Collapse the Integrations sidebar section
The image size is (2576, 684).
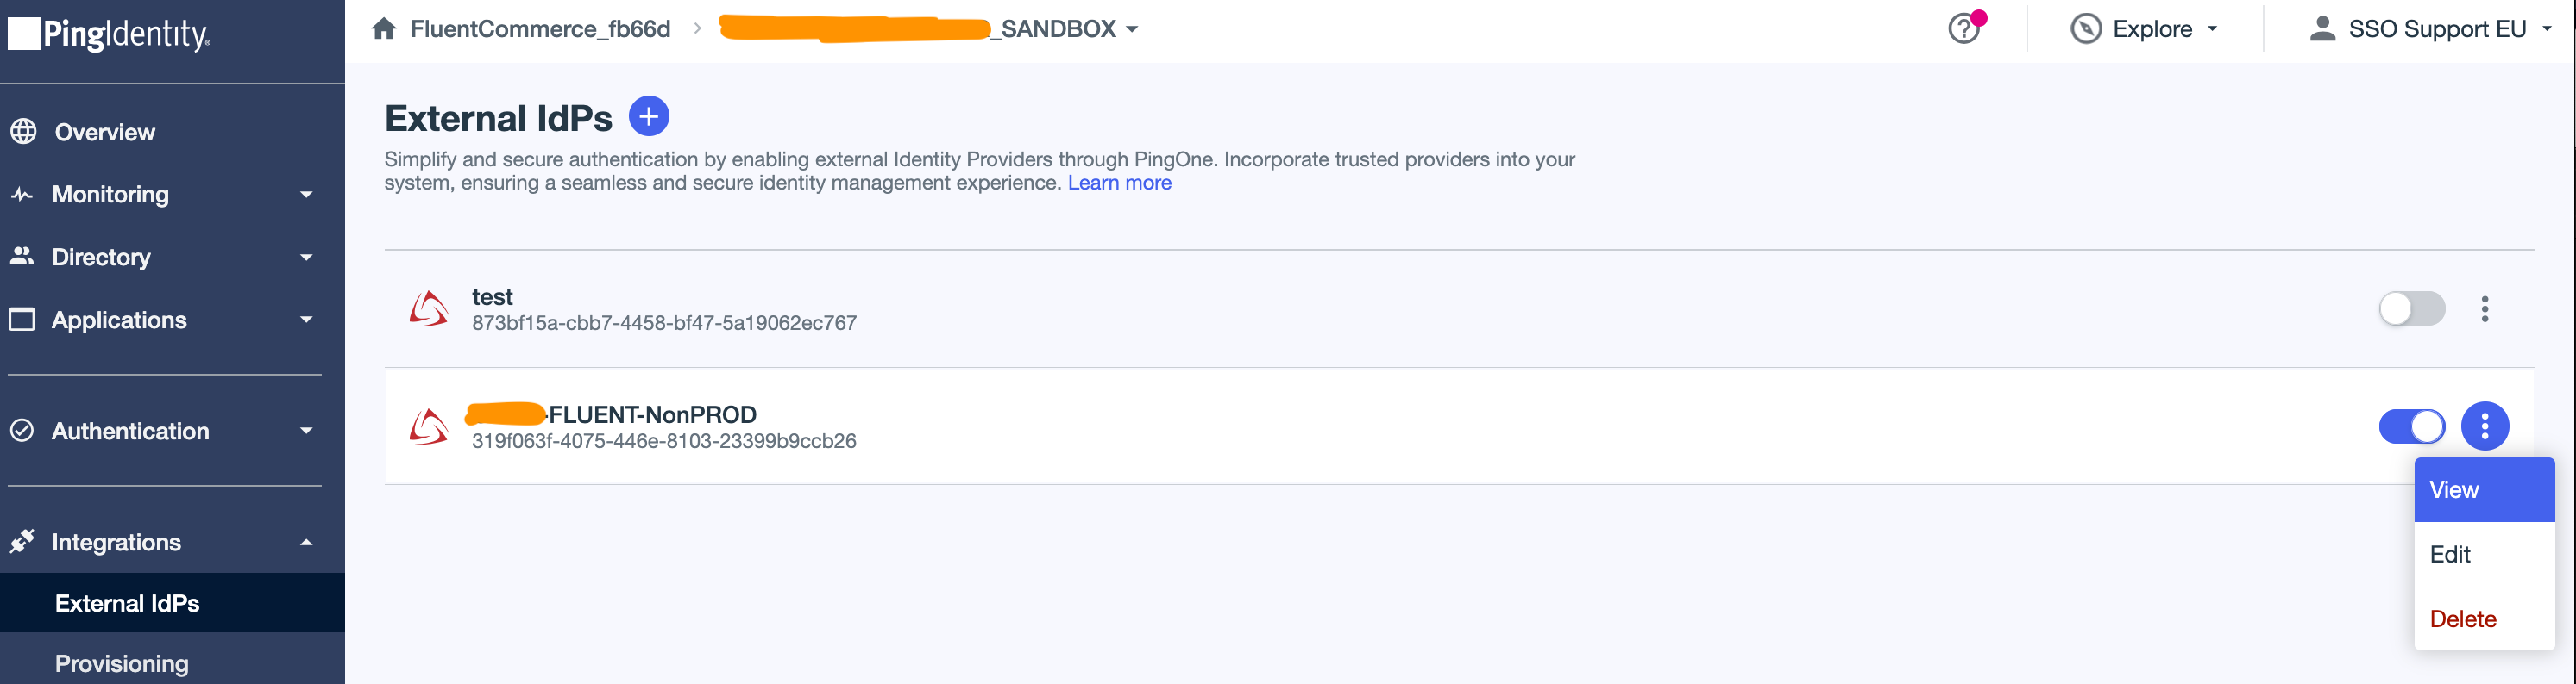306,542
